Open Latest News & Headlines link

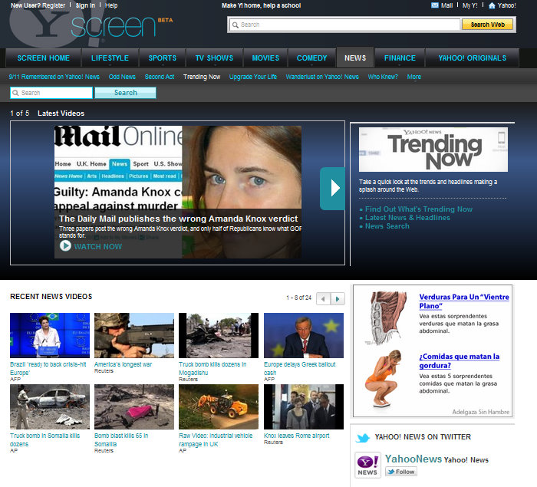tap(407, 218)
